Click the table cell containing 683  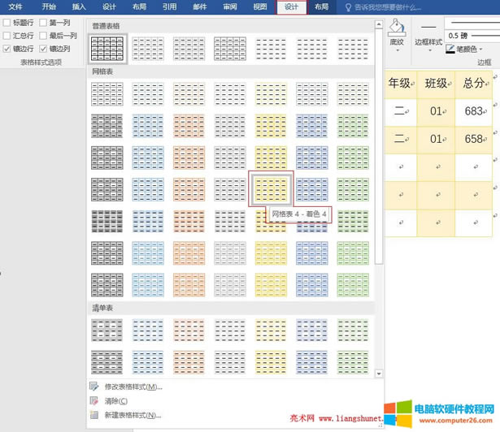click(473, 112)
